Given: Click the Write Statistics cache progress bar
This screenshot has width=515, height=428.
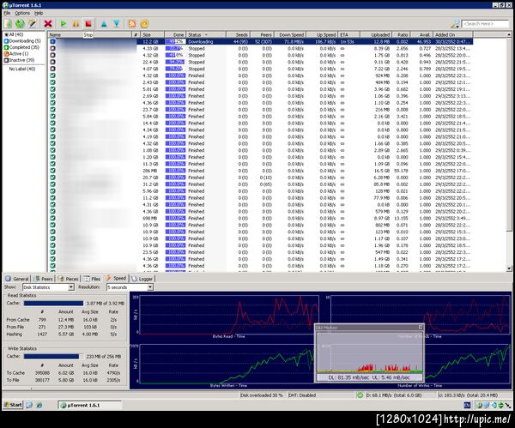Looking at the screenshot, I should pyautogui.click(x=53, y=356).
